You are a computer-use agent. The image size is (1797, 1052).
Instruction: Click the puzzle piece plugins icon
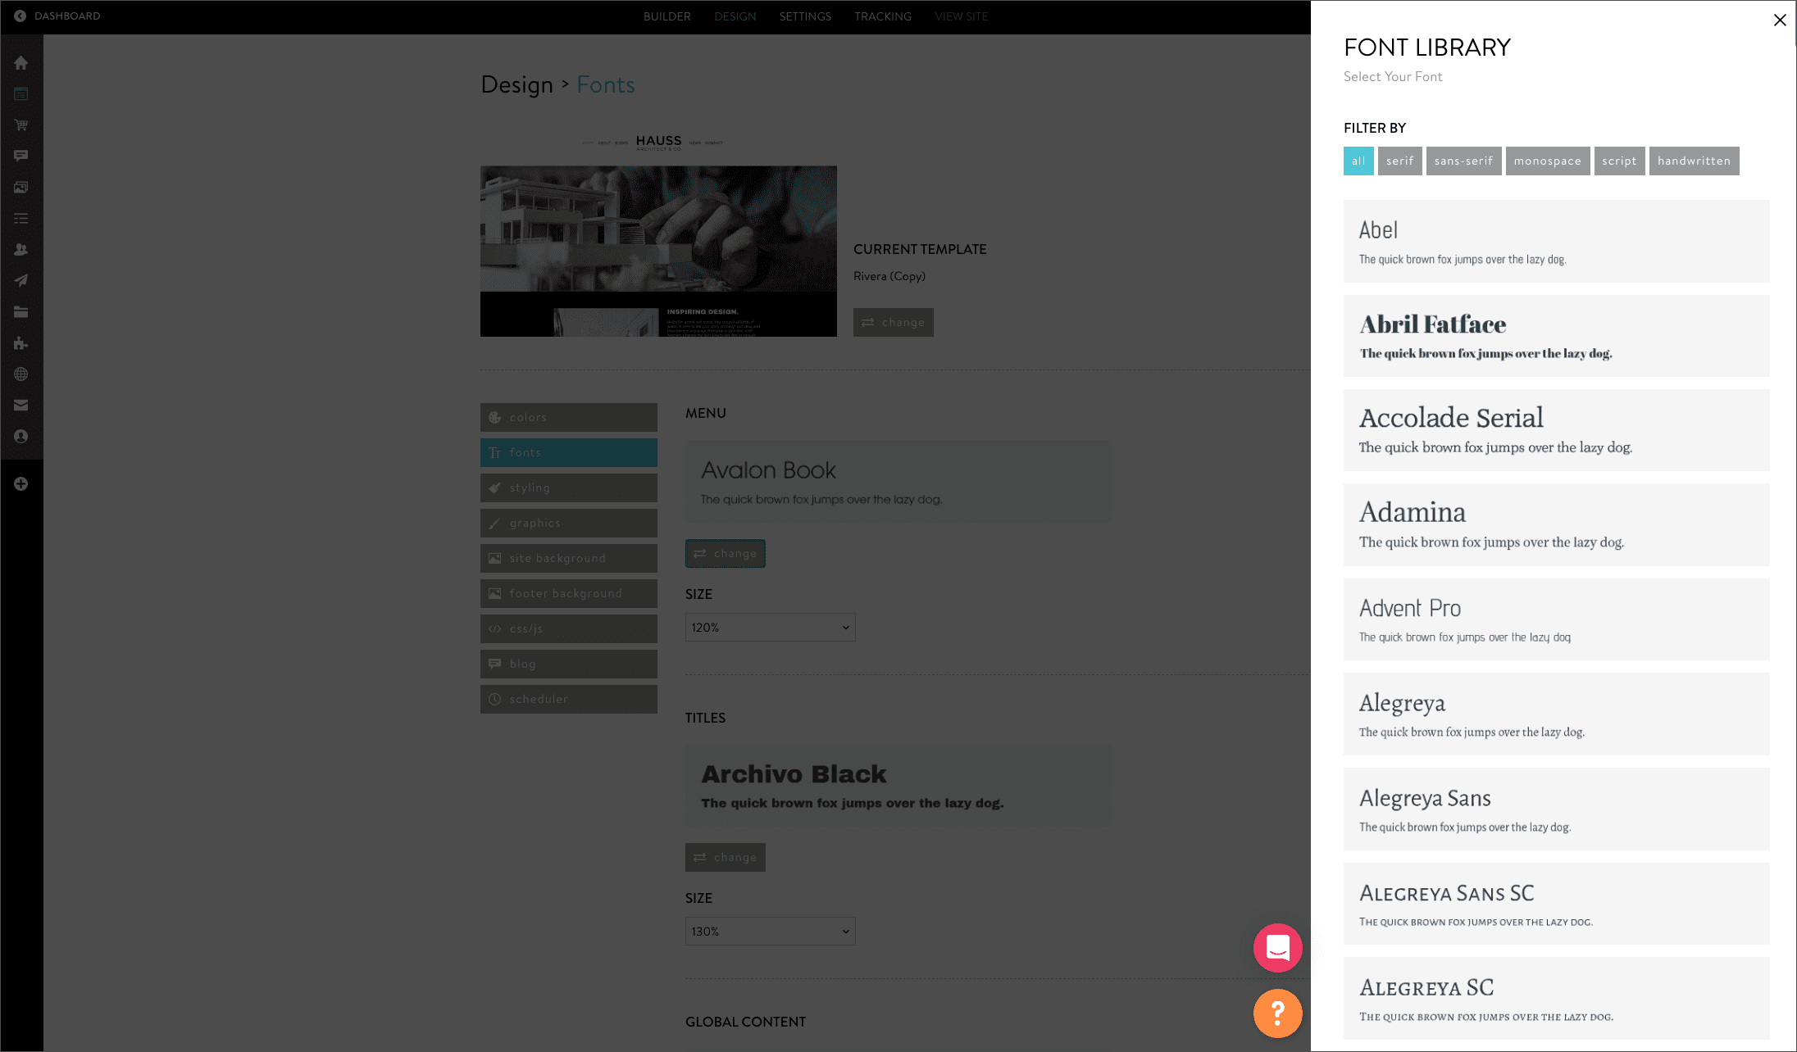point(21,343)
